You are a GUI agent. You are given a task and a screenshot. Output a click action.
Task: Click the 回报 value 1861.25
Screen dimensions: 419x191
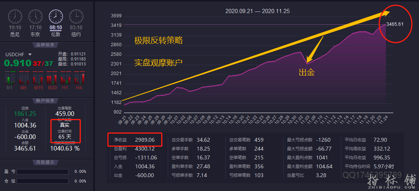pos(25,114)
